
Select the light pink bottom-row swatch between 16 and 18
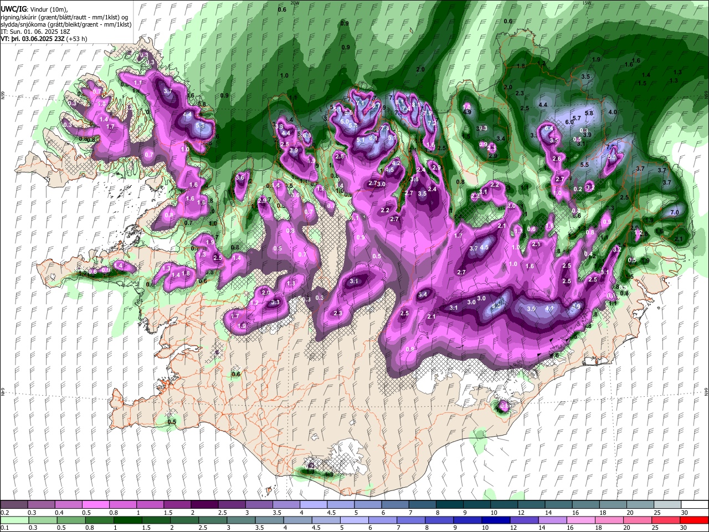click(x=580, y=520)
